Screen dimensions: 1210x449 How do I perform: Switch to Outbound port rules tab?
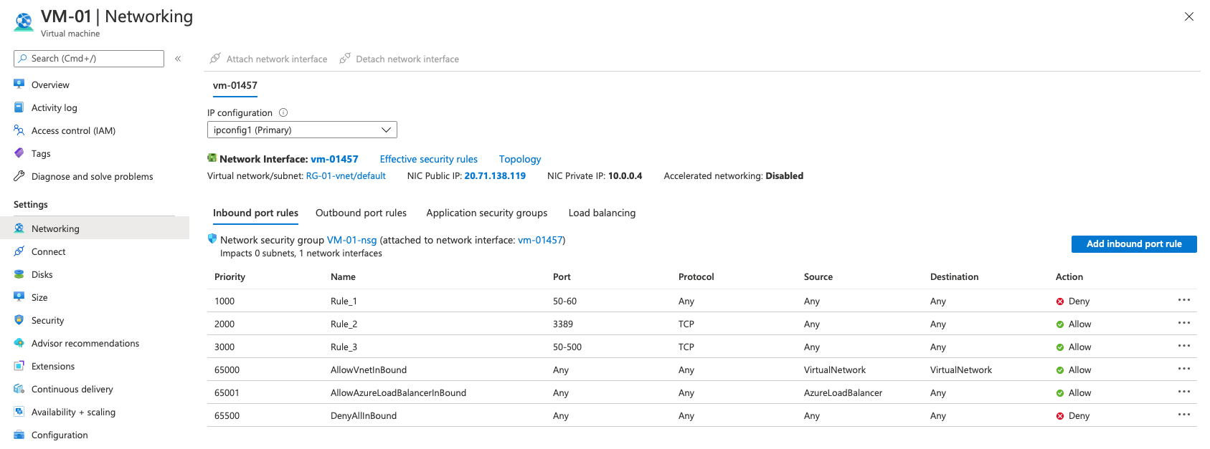point(361,213)
